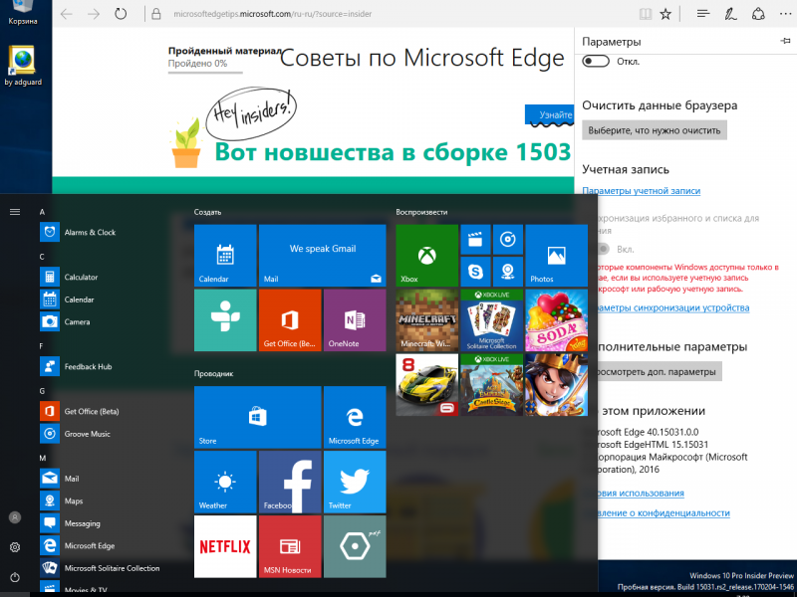The width and height of the screenshot is (797, 597).
Task: Open the user account icon in Start
Action: 15,517
